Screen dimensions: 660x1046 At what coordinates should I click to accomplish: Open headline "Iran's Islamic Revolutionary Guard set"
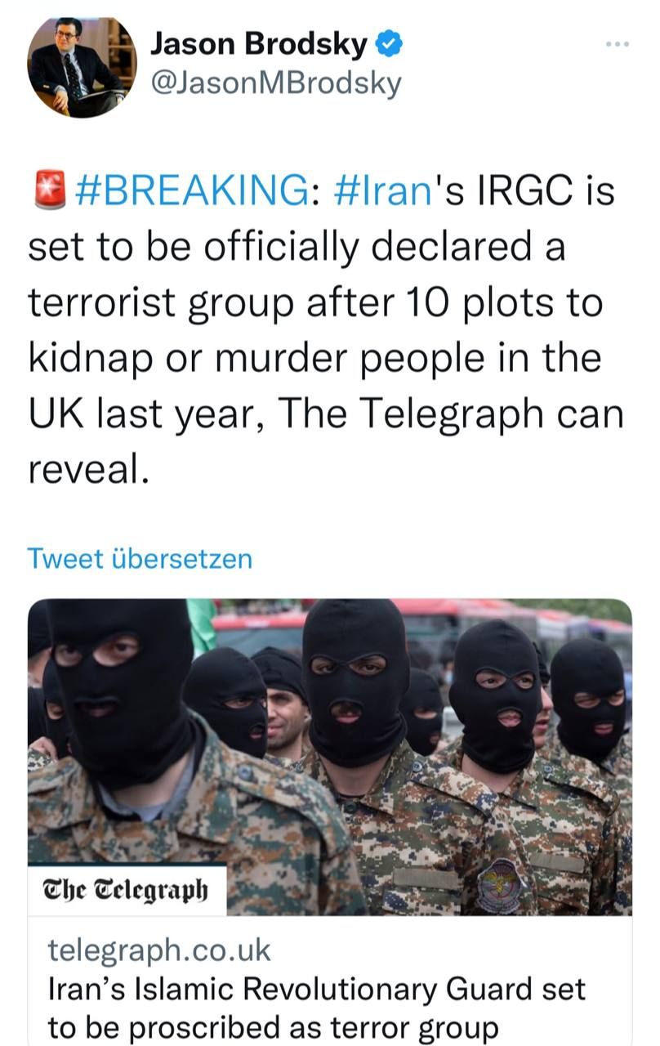click(x=316, y=990)
